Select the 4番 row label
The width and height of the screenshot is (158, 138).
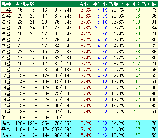[6, 28]
